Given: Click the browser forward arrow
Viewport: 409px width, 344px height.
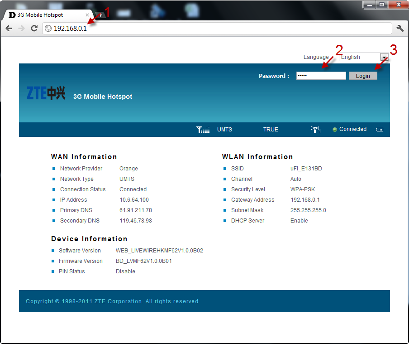Looking at the screenshot, I should pos(21,28).
